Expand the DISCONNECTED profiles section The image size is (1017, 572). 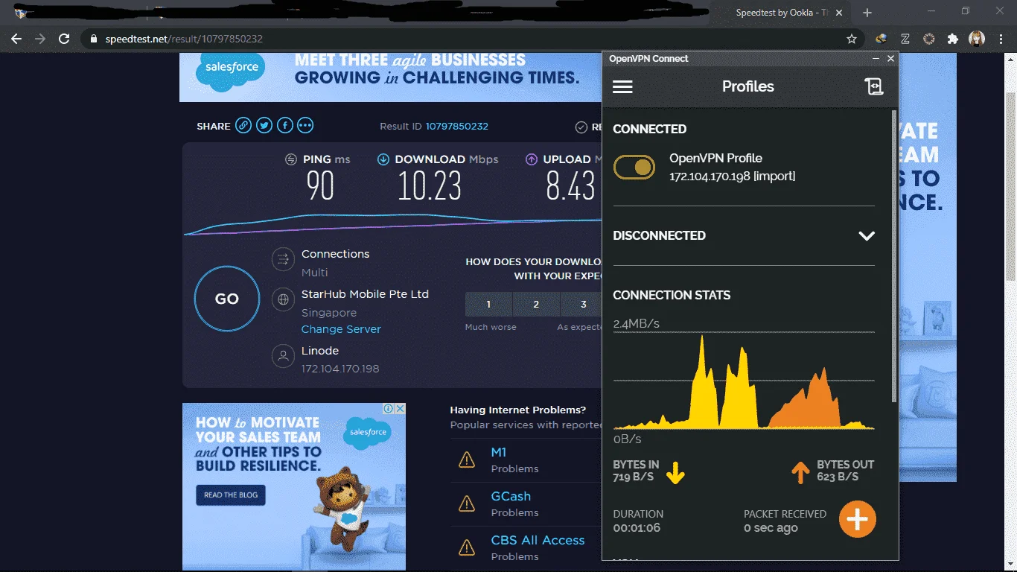click(x=866, y=236)
